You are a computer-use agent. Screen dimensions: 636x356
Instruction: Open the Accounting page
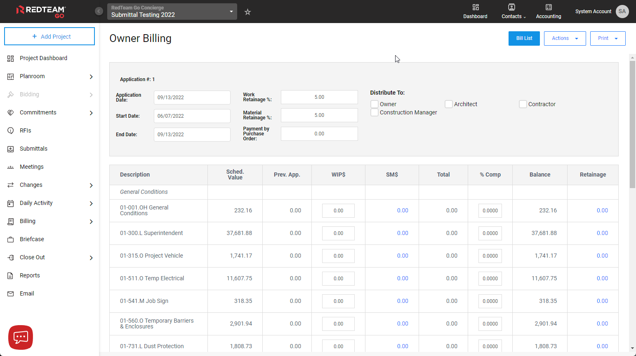pyautogui.click(x=548, y=12)
